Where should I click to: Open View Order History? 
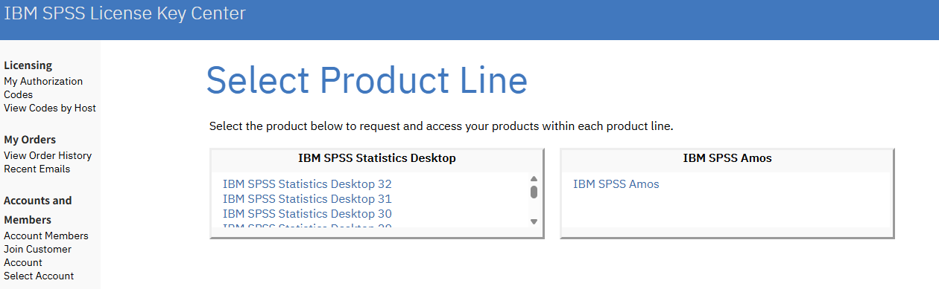click(48, 155)
